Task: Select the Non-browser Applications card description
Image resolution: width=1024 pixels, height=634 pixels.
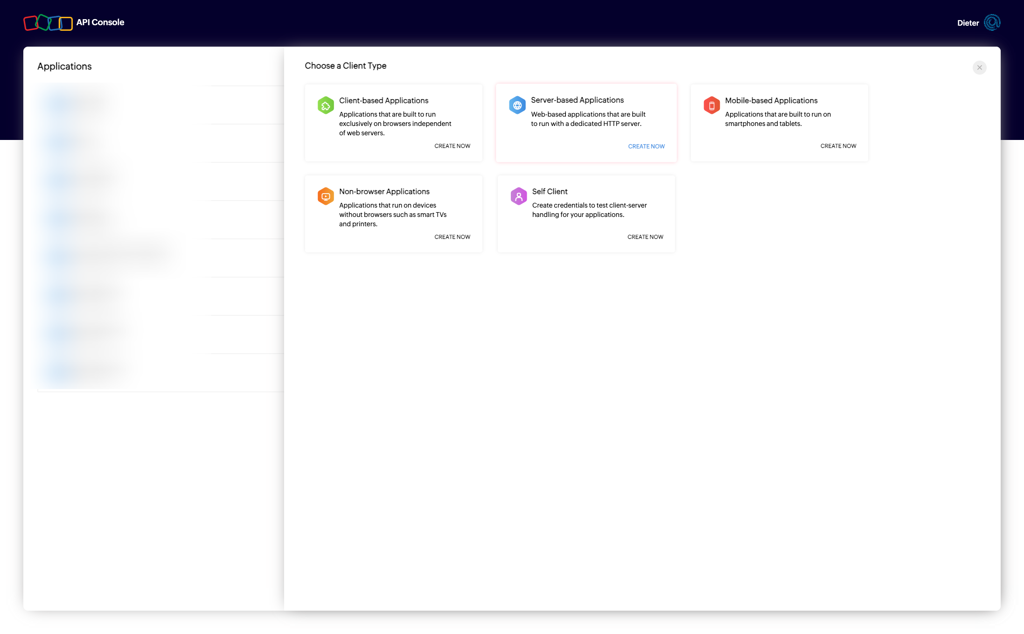Action: click(x=392, y=215)
